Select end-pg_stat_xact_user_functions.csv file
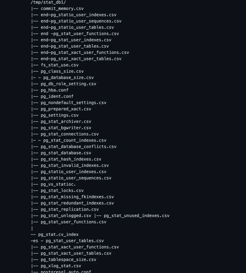This screenshot has width=246, height=273. point(85,53)
